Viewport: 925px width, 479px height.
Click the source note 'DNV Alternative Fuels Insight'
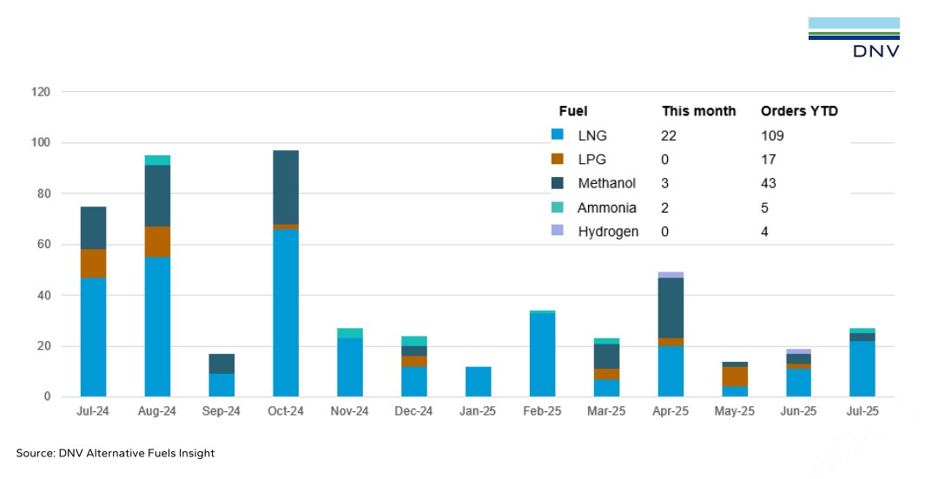click(x=137, y=453)
